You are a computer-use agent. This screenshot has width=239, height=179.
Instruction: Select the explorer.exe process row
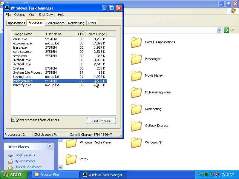point(60,43)
